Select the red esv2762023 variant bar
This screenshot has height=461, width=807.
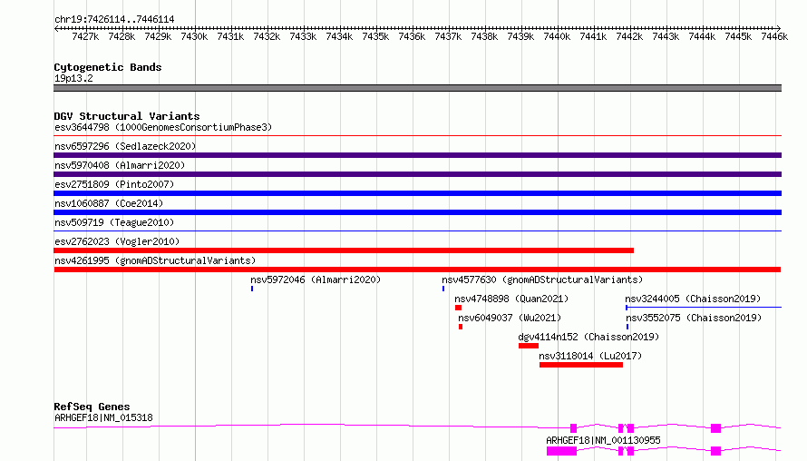click(x=344, y=250)
